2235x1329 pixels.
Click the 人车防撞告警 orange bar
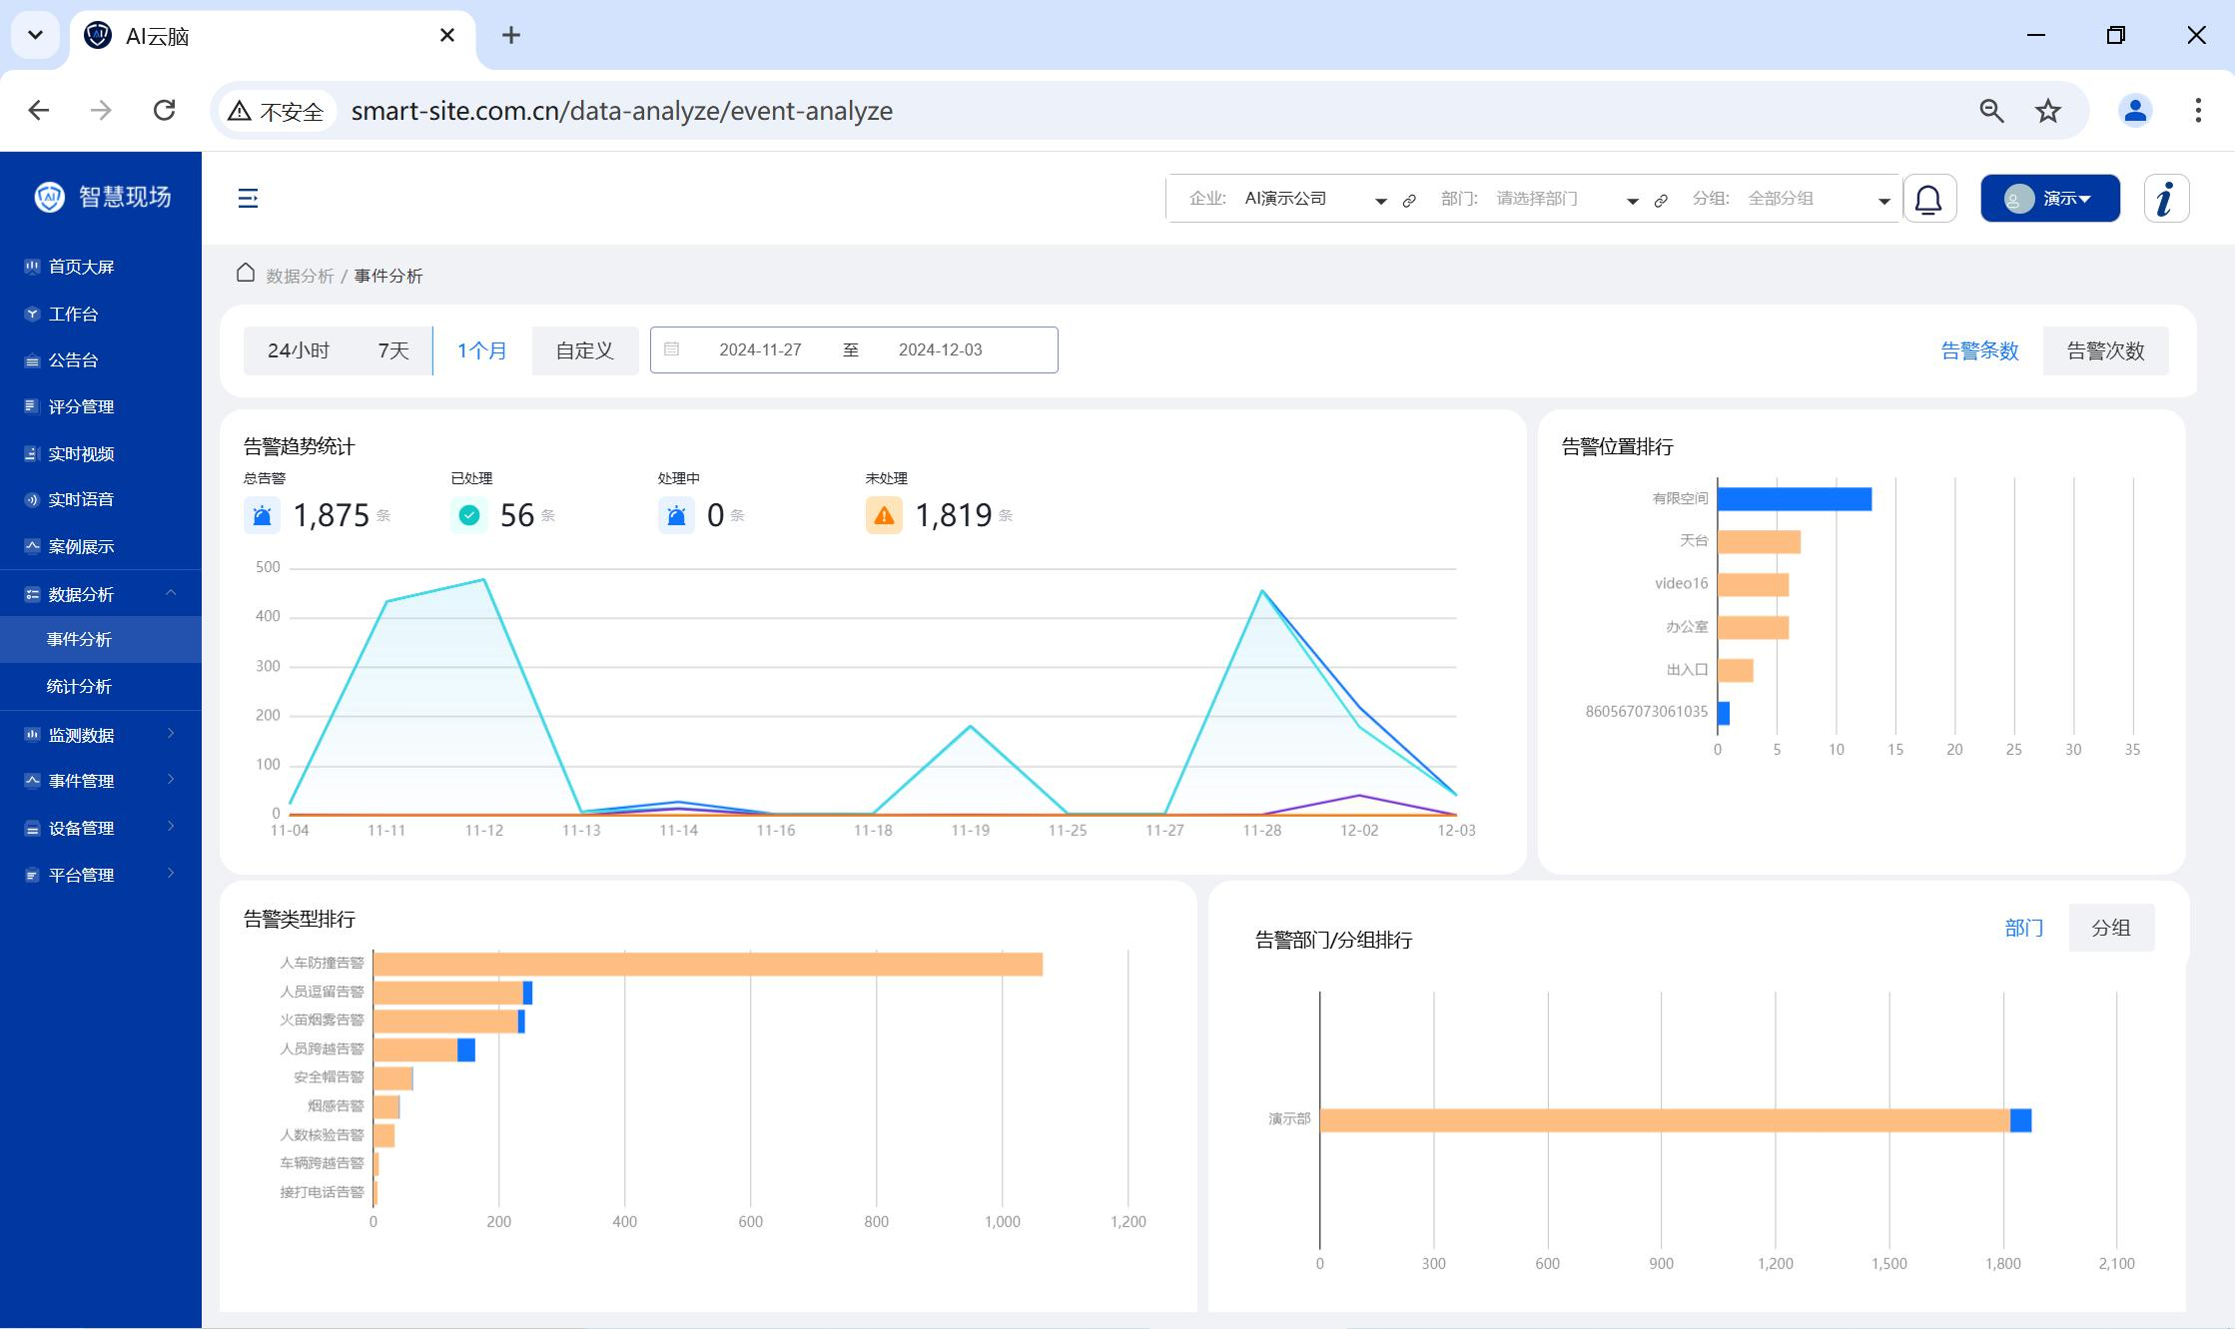tap(708, 964)
